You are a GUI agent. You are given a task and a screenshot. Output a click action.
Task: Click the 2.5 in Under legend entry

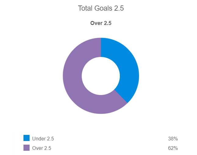click(50, 139)
